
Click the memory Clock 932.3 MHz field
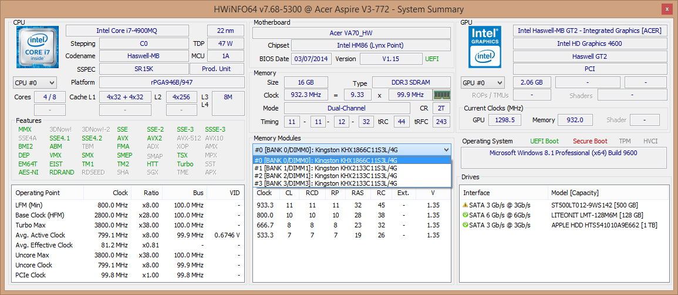point(306,95)
